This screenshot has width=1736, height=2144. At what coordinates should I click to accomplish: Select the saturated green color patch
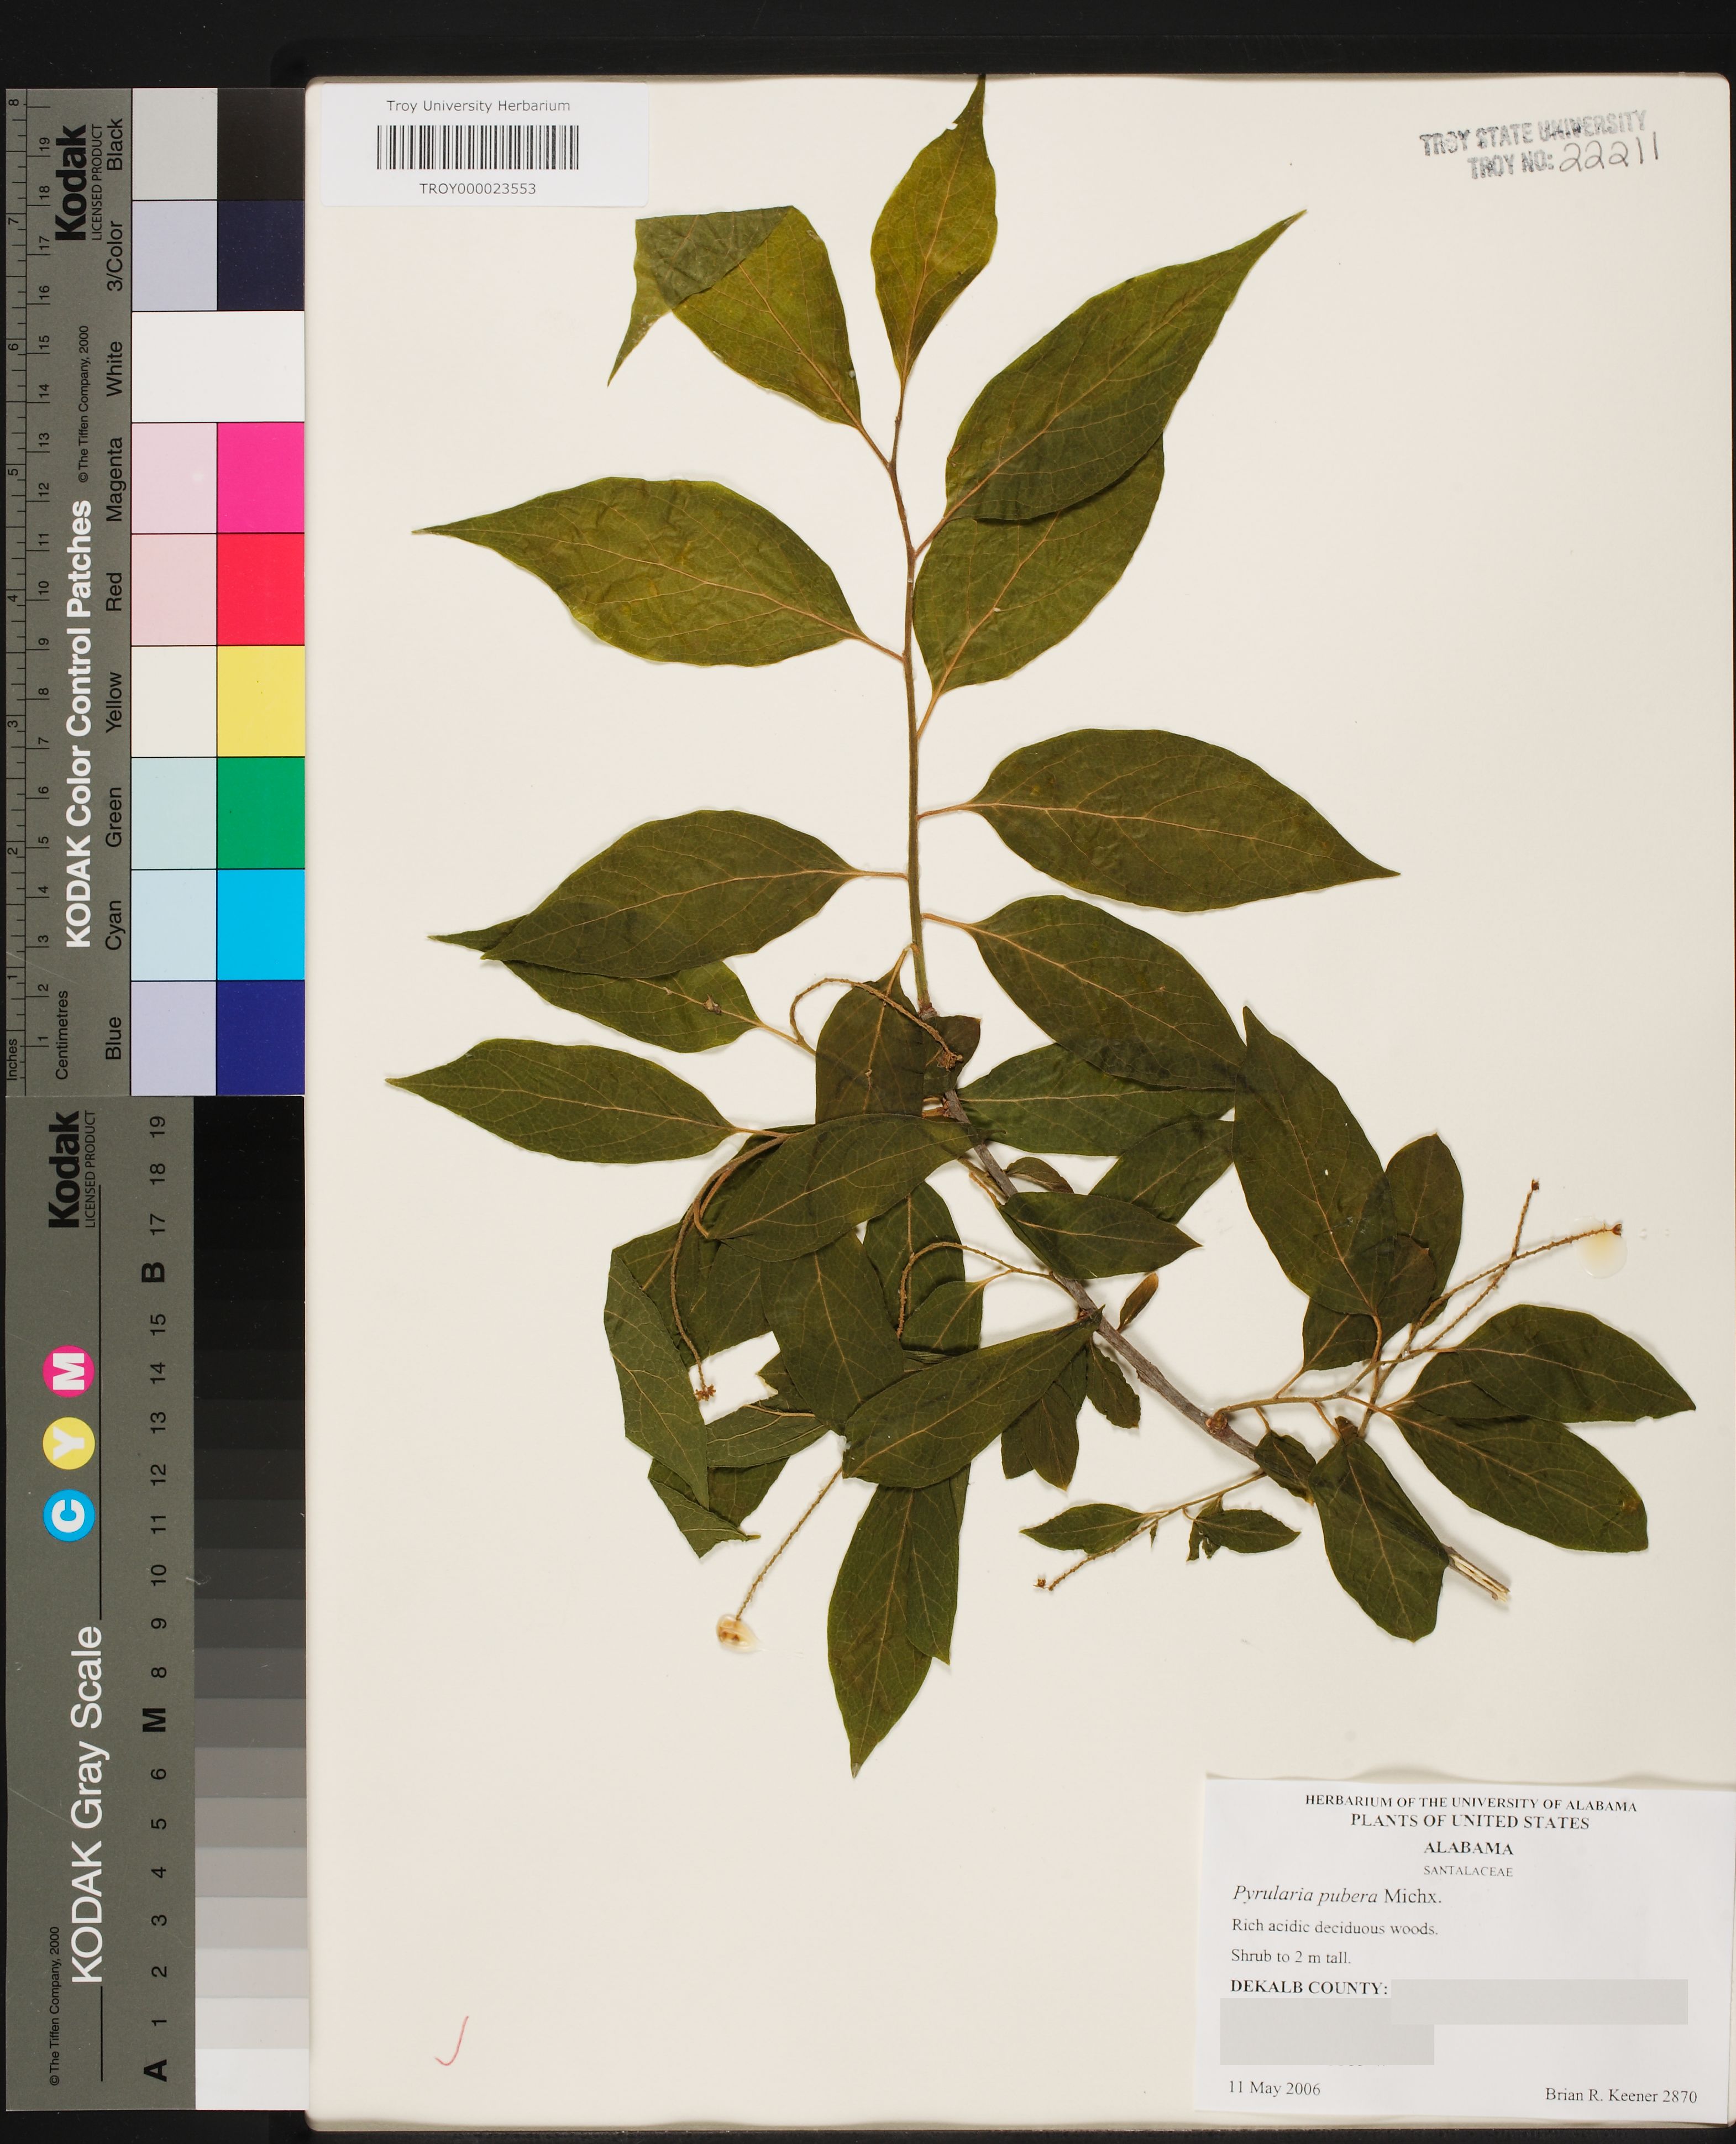tap(261, 812)
